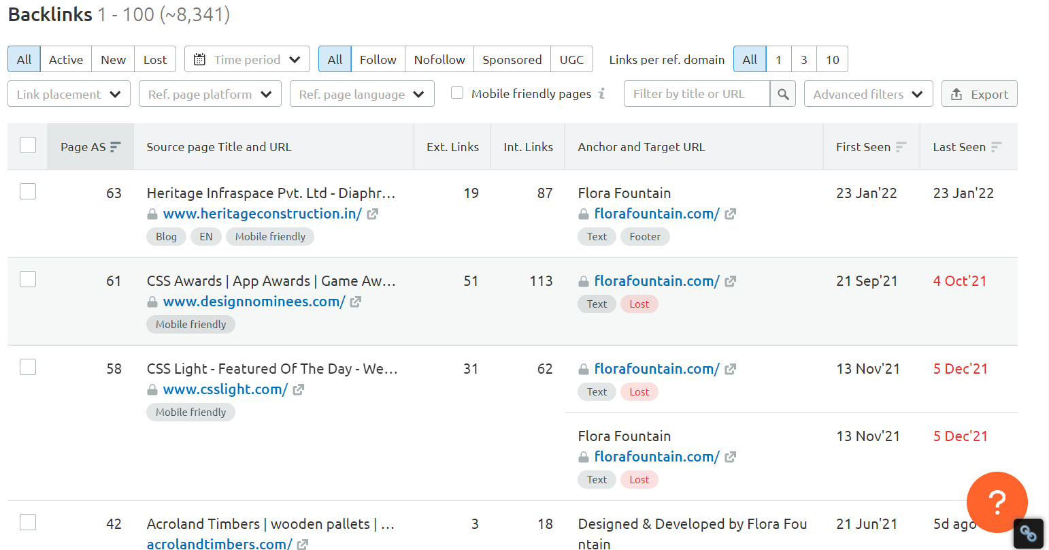Select All backlinks status tab
The width and height of the screenshot is (1049, 550).
click(x=24, y=59)
